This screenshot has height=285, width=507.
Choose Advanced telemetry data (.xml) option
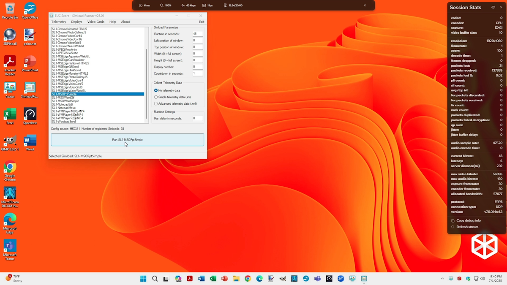pos(156,103)
